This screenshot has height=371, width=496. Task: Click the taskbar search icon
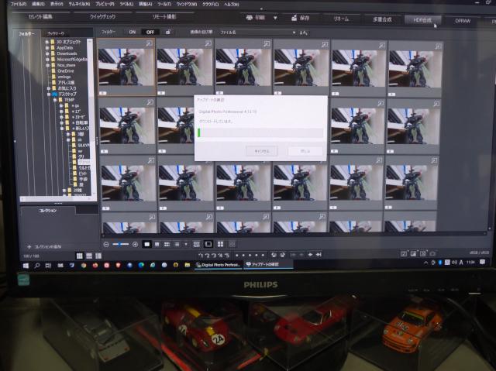click(37, 266)
